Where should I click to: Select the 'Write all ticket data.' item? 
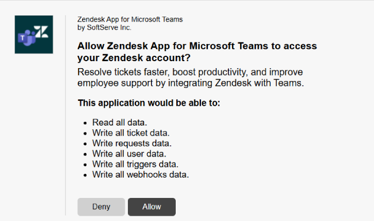click(131, 133)
